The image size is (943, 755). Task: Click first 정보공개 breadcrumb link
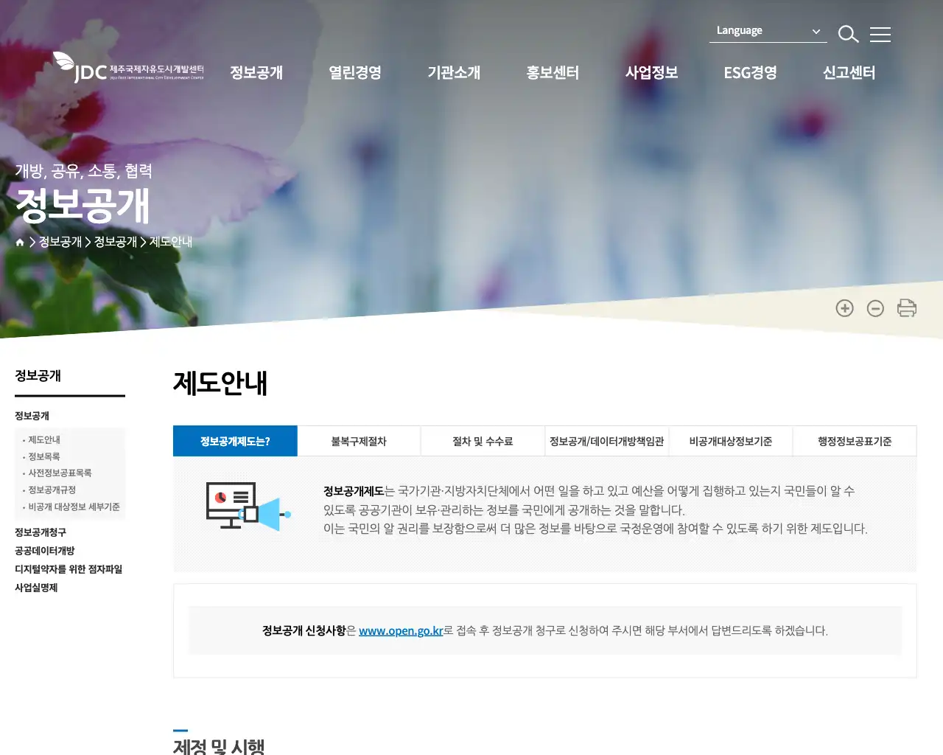pyautogui.click(x=60, y=242)
